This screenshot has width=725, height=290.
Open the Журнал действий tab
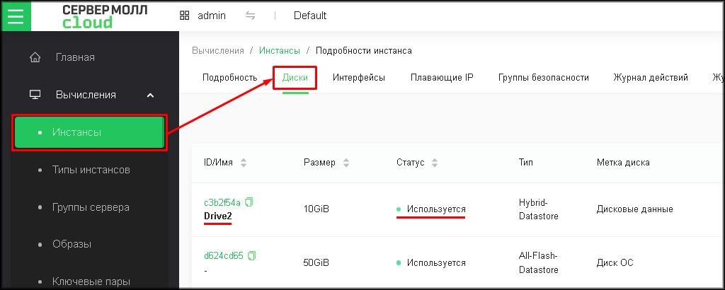click(651, 78)
